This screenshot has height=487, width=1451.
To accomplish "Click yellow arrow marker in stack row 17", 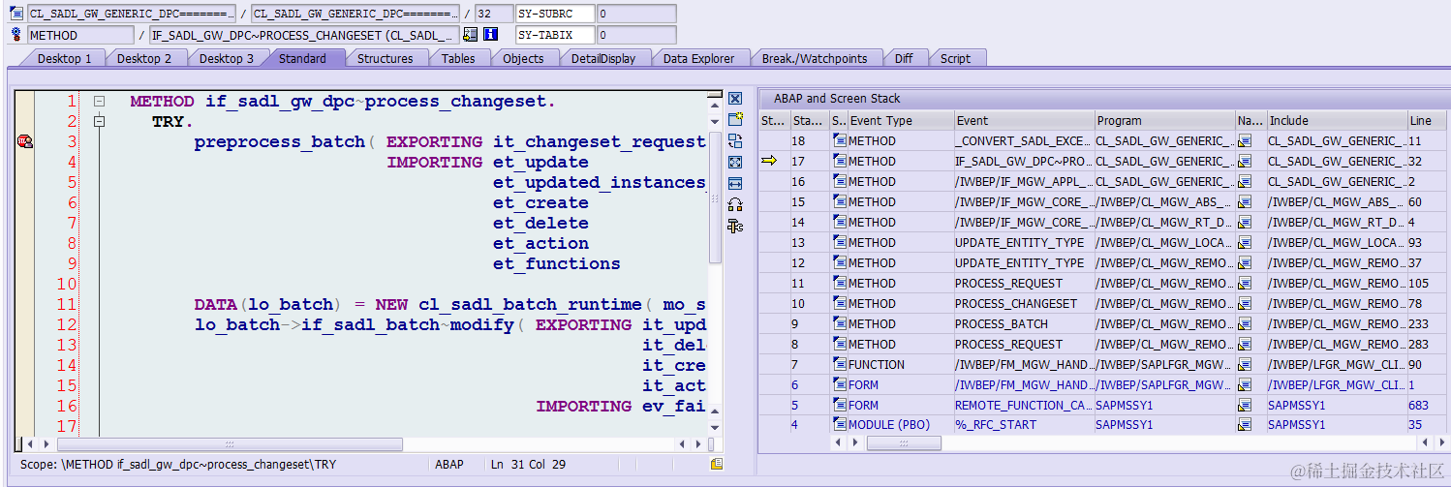I will [x=769, y=162].
